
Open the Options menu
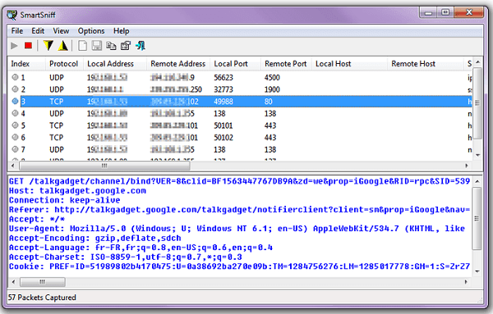pos(91,30)
